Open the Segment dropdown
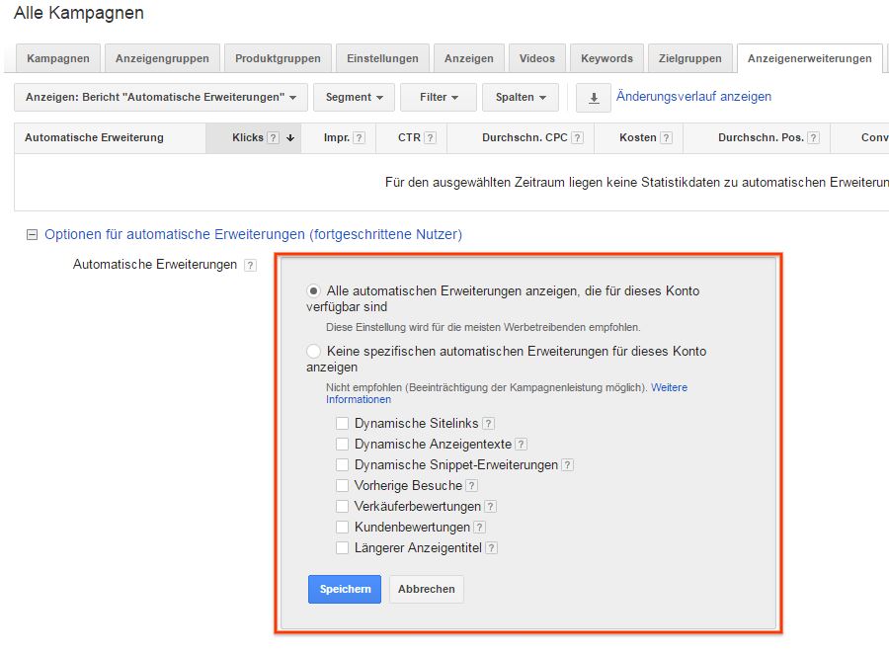 point(354,98)
